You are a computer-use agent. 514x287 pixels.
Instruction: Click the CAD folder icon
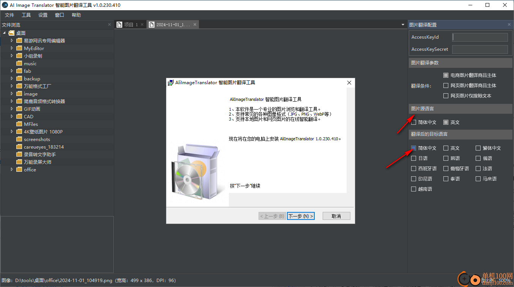tap(19, 116)
